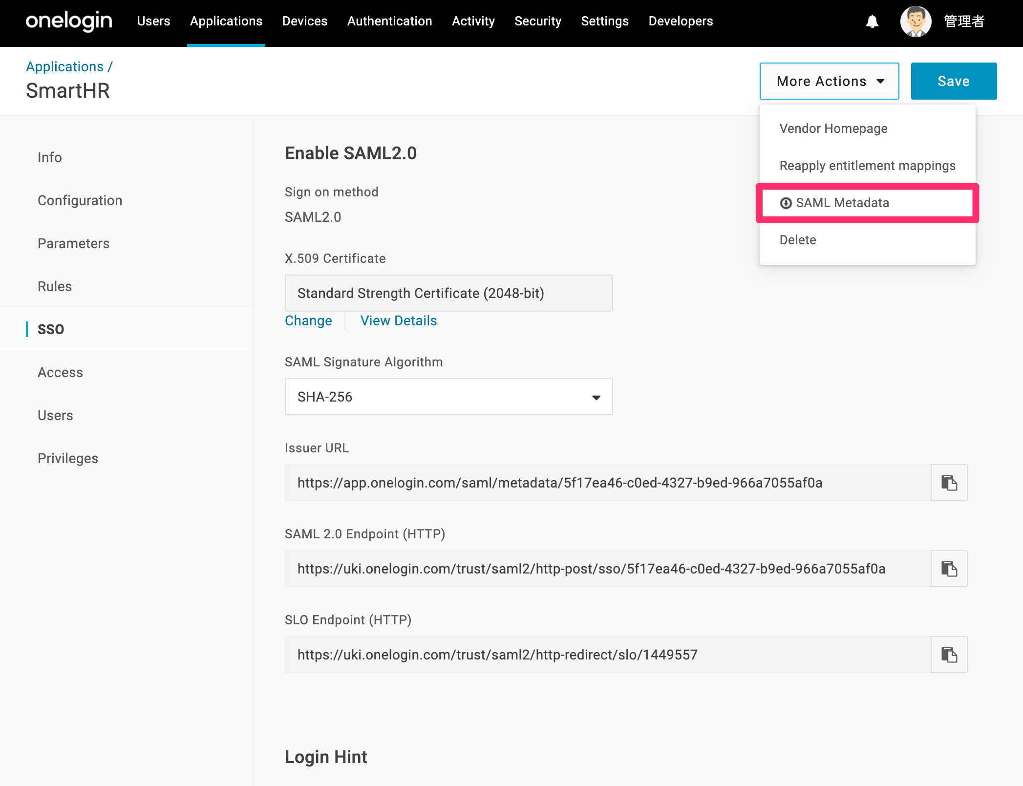The image size is (1023, 786).
Task: Copy the Issuer URL to clipboard
Action: pyautogui.click(x=949, y=483)
